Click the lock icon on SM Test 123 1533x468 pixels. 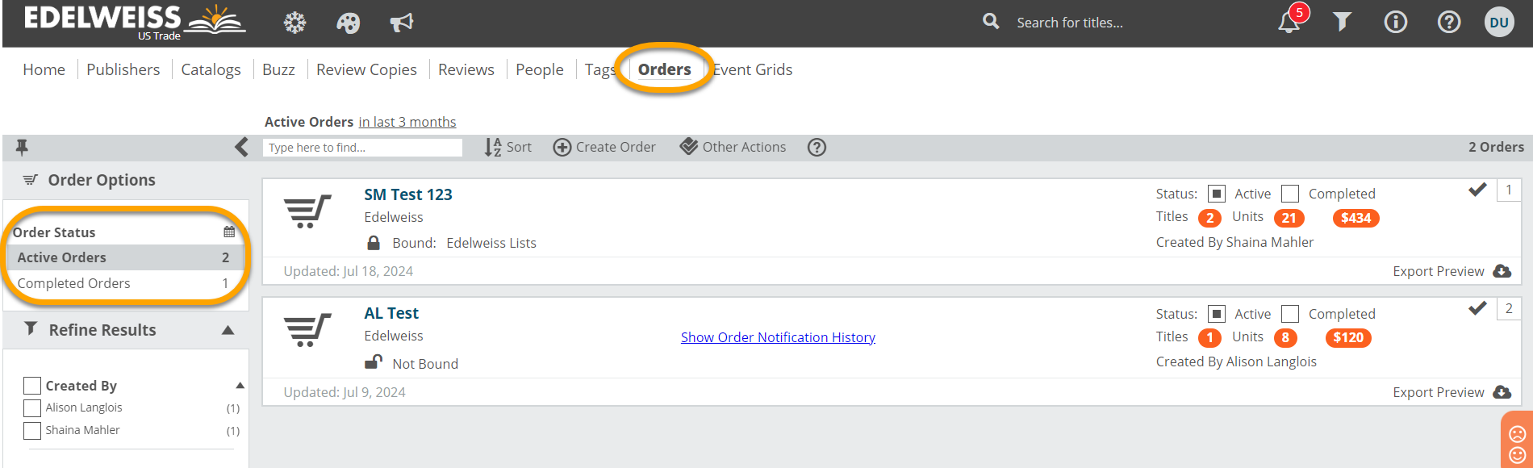tap(374, 242)
